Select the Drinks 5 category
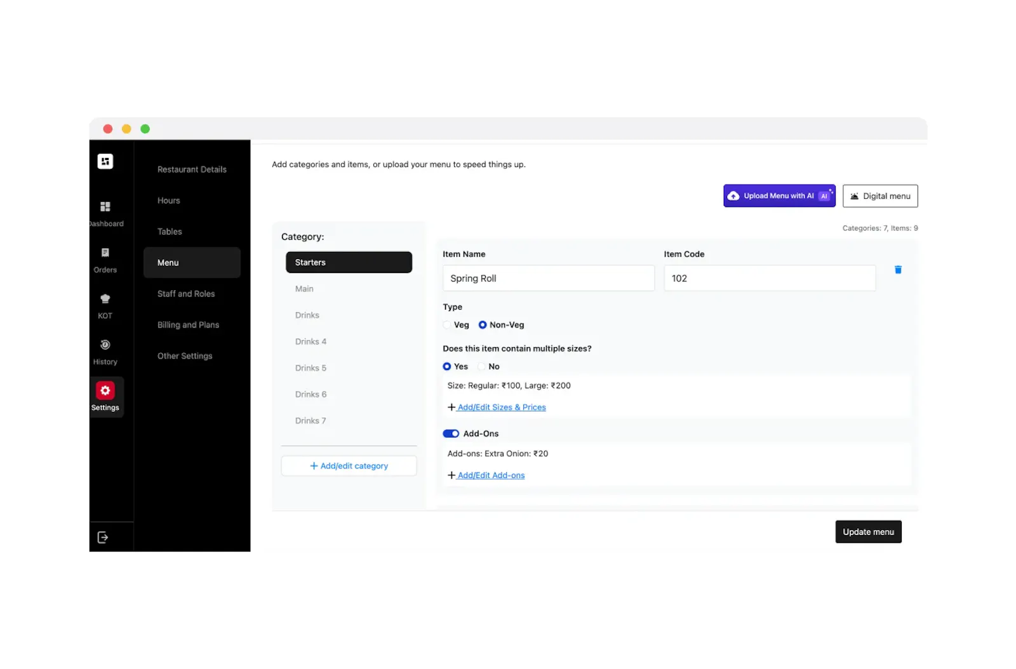1016x669 pixels. pos(349,368)
